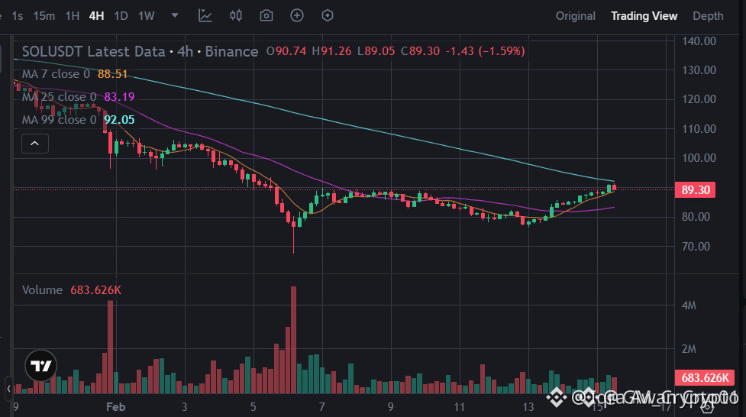
Task: Open the more intervals dropdown arrow
Action: [x=175, y=16]
